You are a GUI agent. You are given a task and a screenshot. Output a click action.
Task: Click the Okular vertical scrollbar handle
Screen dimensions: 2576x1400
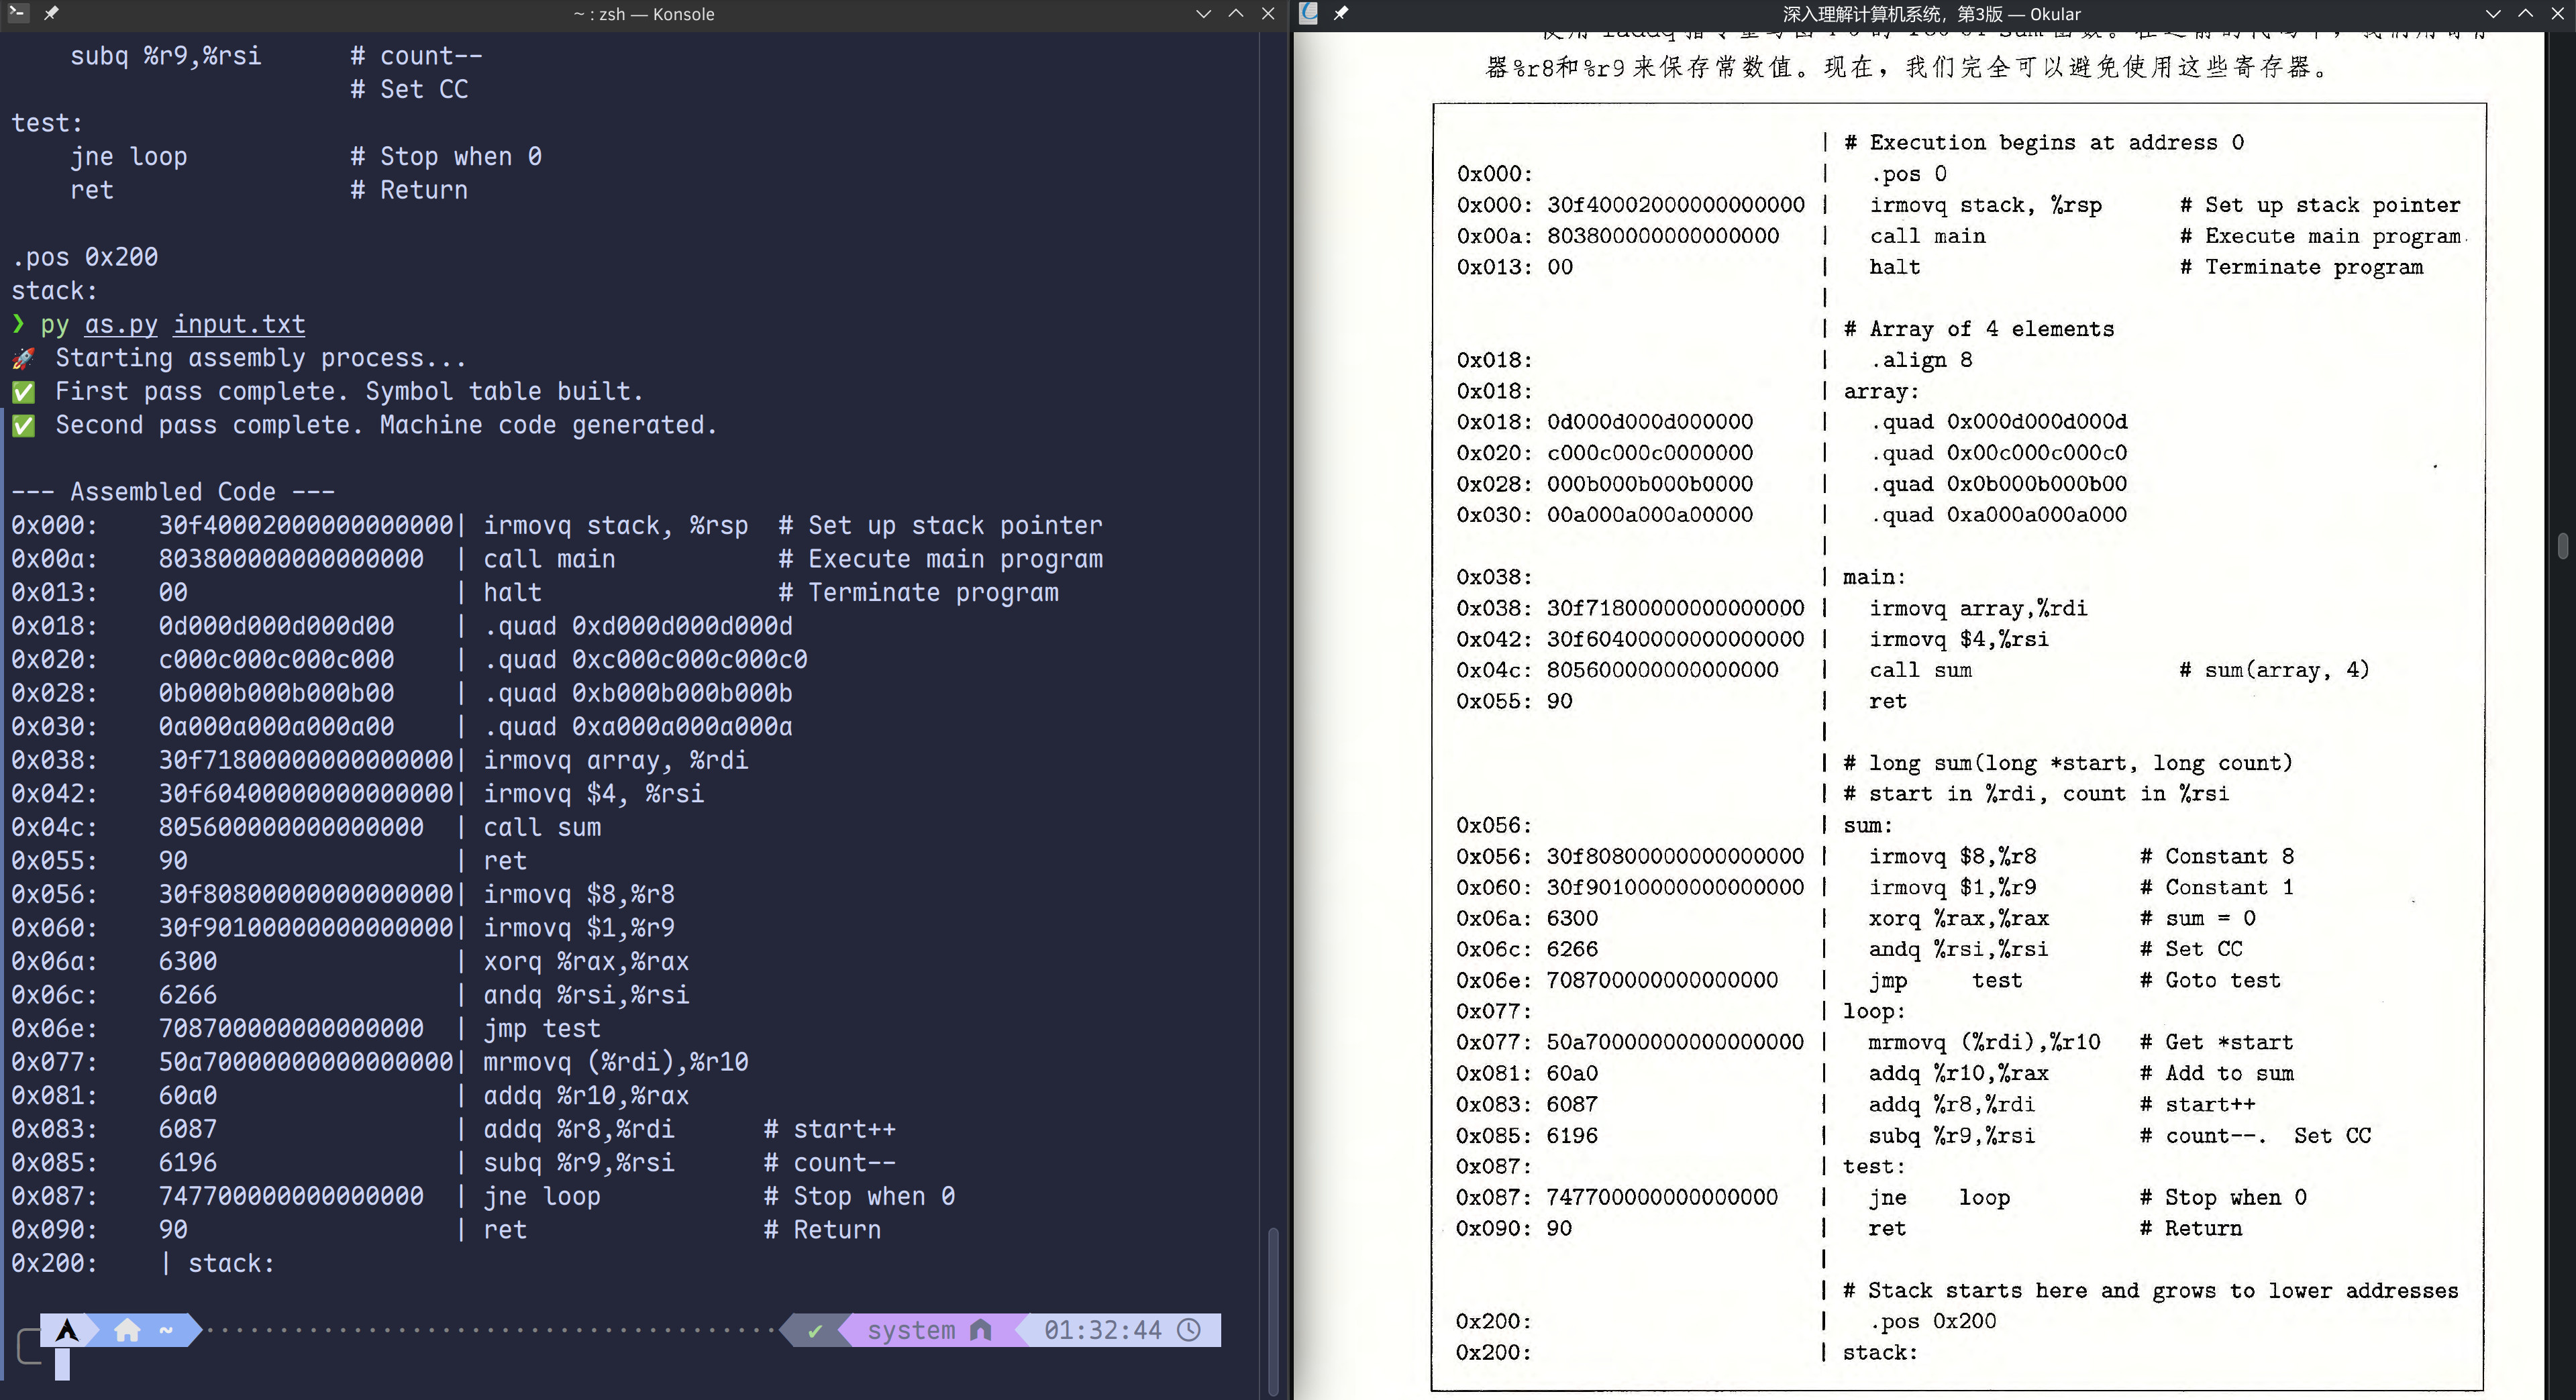2562,546
